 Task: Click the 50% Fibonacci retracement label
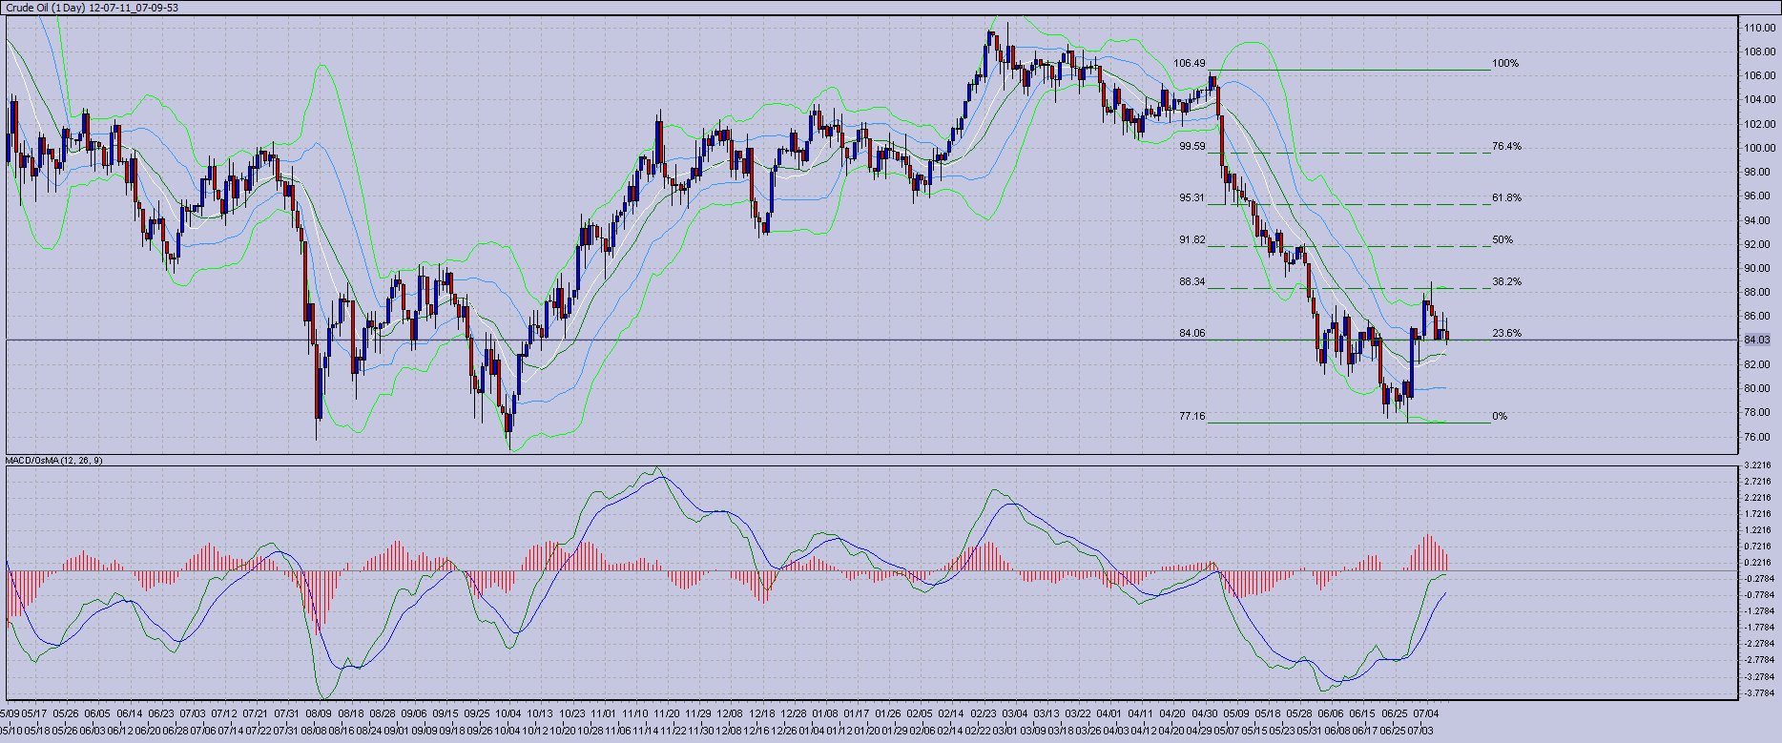(1502, 240)
